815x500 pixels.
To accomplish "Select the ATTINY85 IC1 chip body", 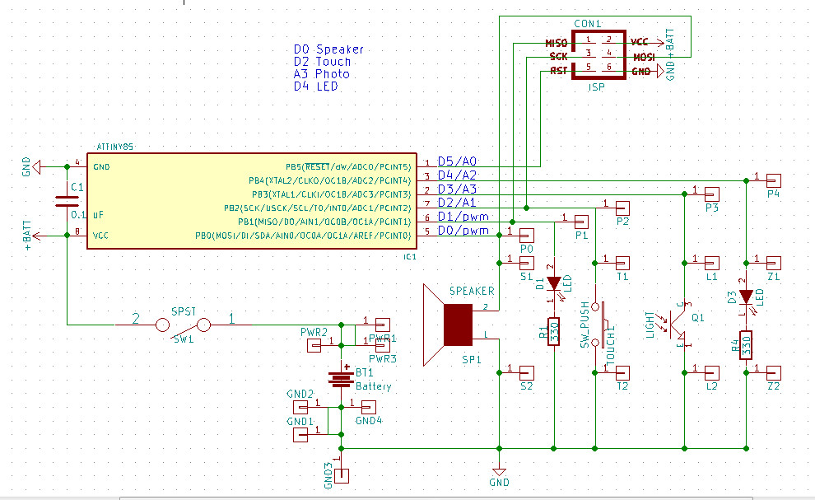I will tap(252, 201).
